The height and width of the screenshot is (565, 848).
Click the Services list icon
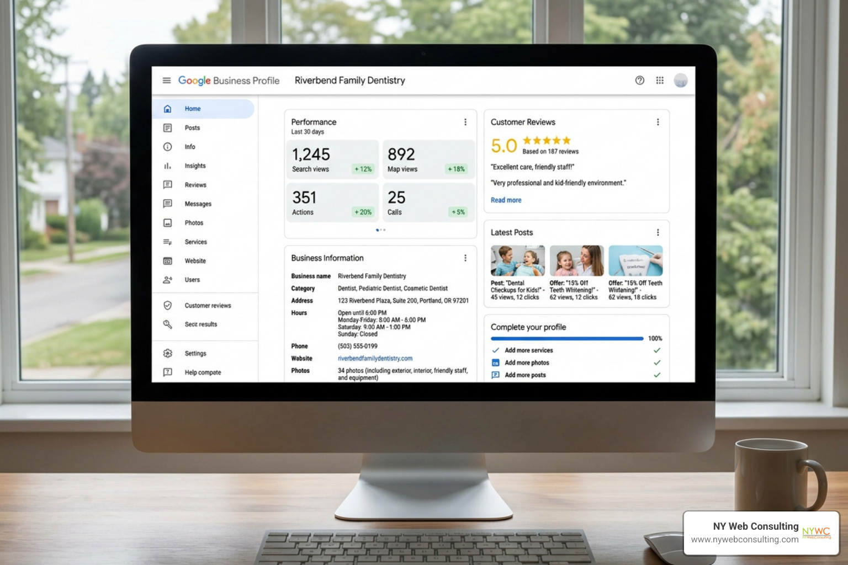pos(167,242)
